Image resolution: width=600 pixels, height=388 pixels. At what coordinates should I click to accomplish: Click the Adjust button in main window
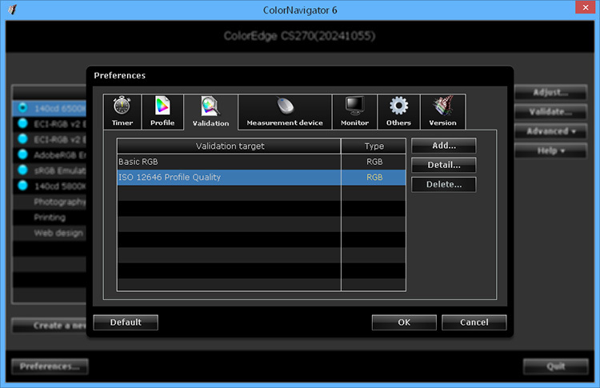pyautogui.click(x=550, y=92)
